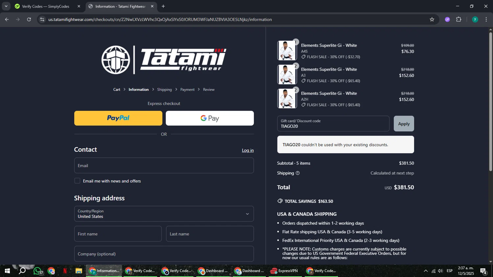Click the address bar URL
This screenshot has width=493, height=277.
tap(160, 19)
